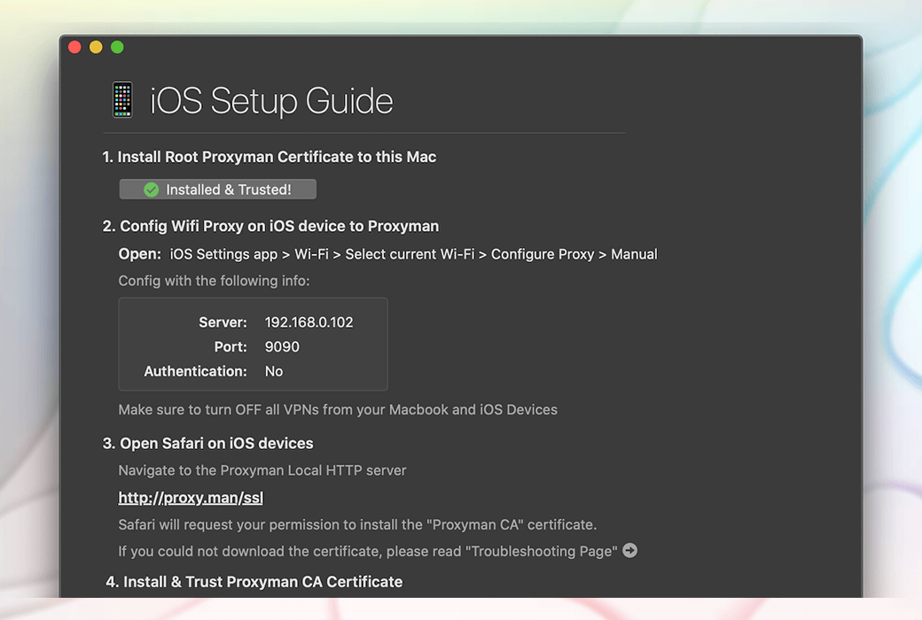
Task: Click the green checkmark icon in Installed & Trusted
Action: click(151, 190)
